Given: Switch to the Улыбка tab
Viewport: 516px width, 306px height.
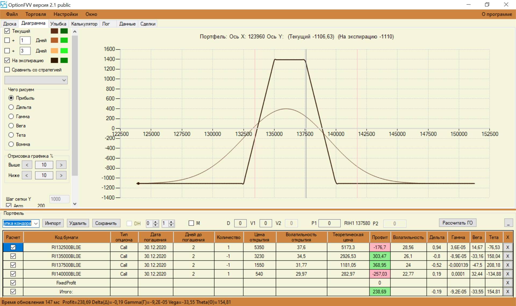Looking at the screenshot, I should pyautogui.click(x=58, y=24).
